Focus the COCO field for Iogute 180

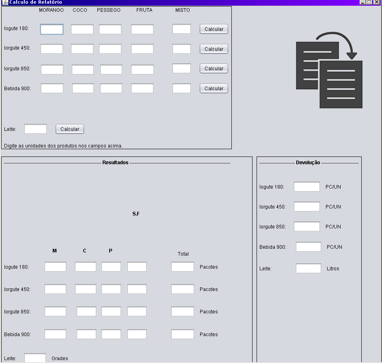[x=82, y=29]
